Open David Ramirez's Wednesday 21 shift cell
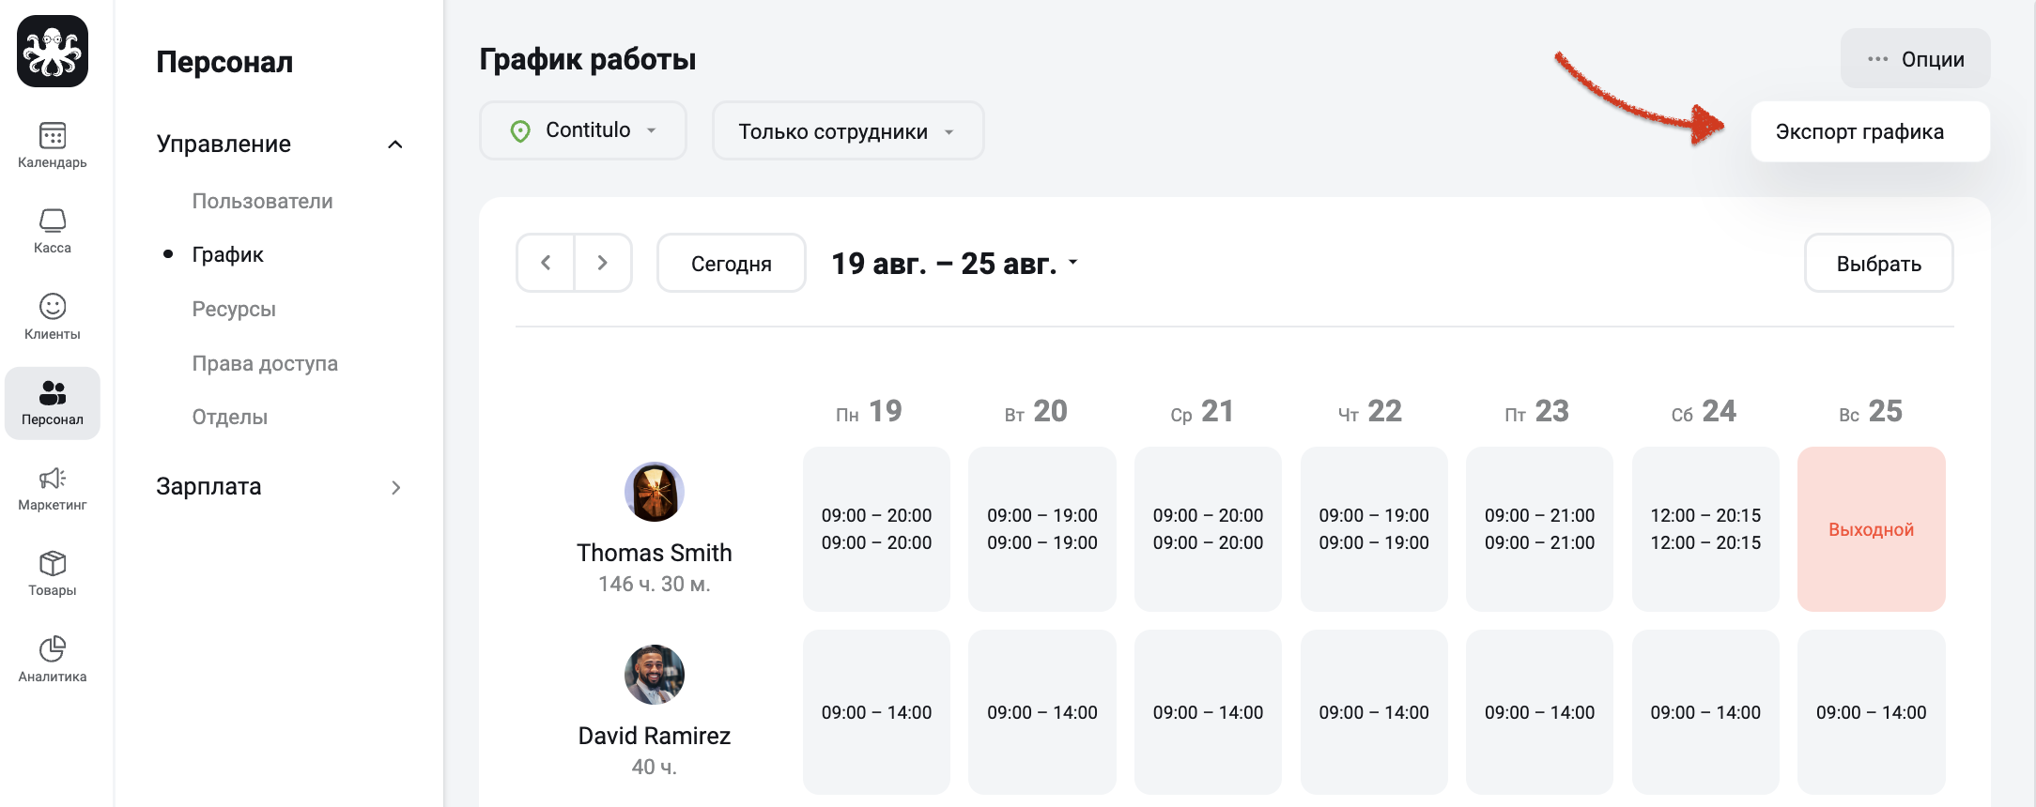The image size is (2036, 807). [1208, 712]
